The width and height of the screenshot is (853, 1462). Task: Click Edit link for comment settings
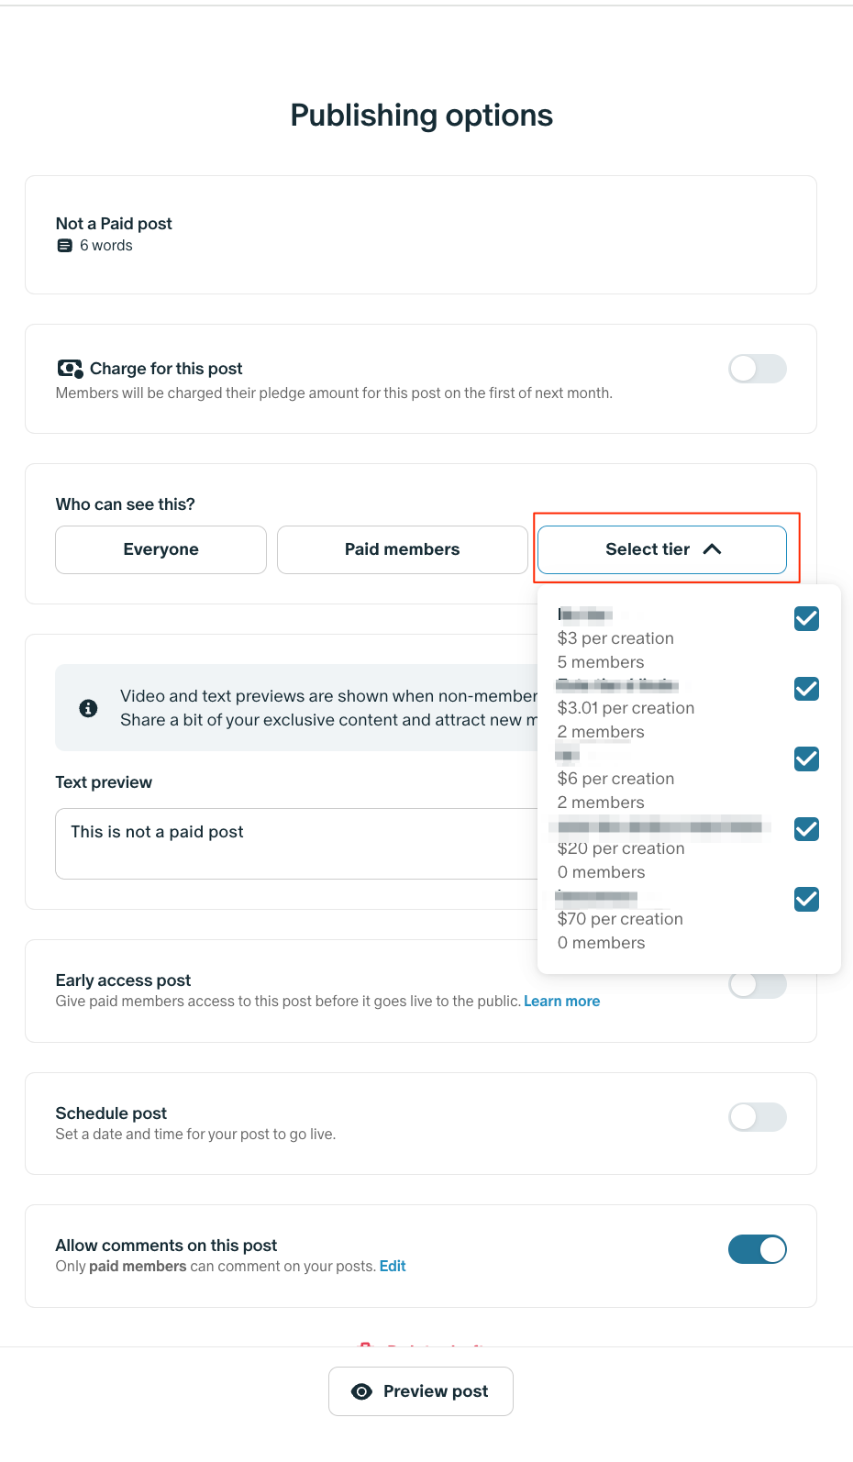pos(393,1267)
